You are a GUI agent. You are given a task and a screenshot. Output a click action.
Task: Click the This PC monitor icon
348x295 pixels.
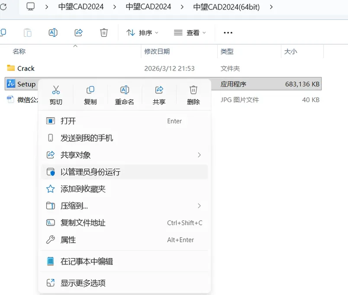(30, 6)
